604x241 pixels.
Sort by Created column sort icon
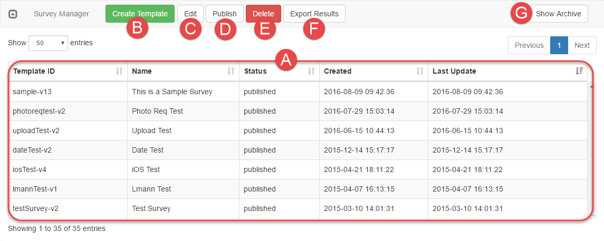tap(420, 71)
